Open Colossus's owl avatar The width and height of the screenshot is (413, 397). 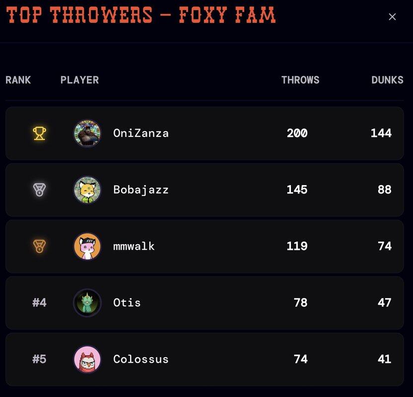[87, 359]
